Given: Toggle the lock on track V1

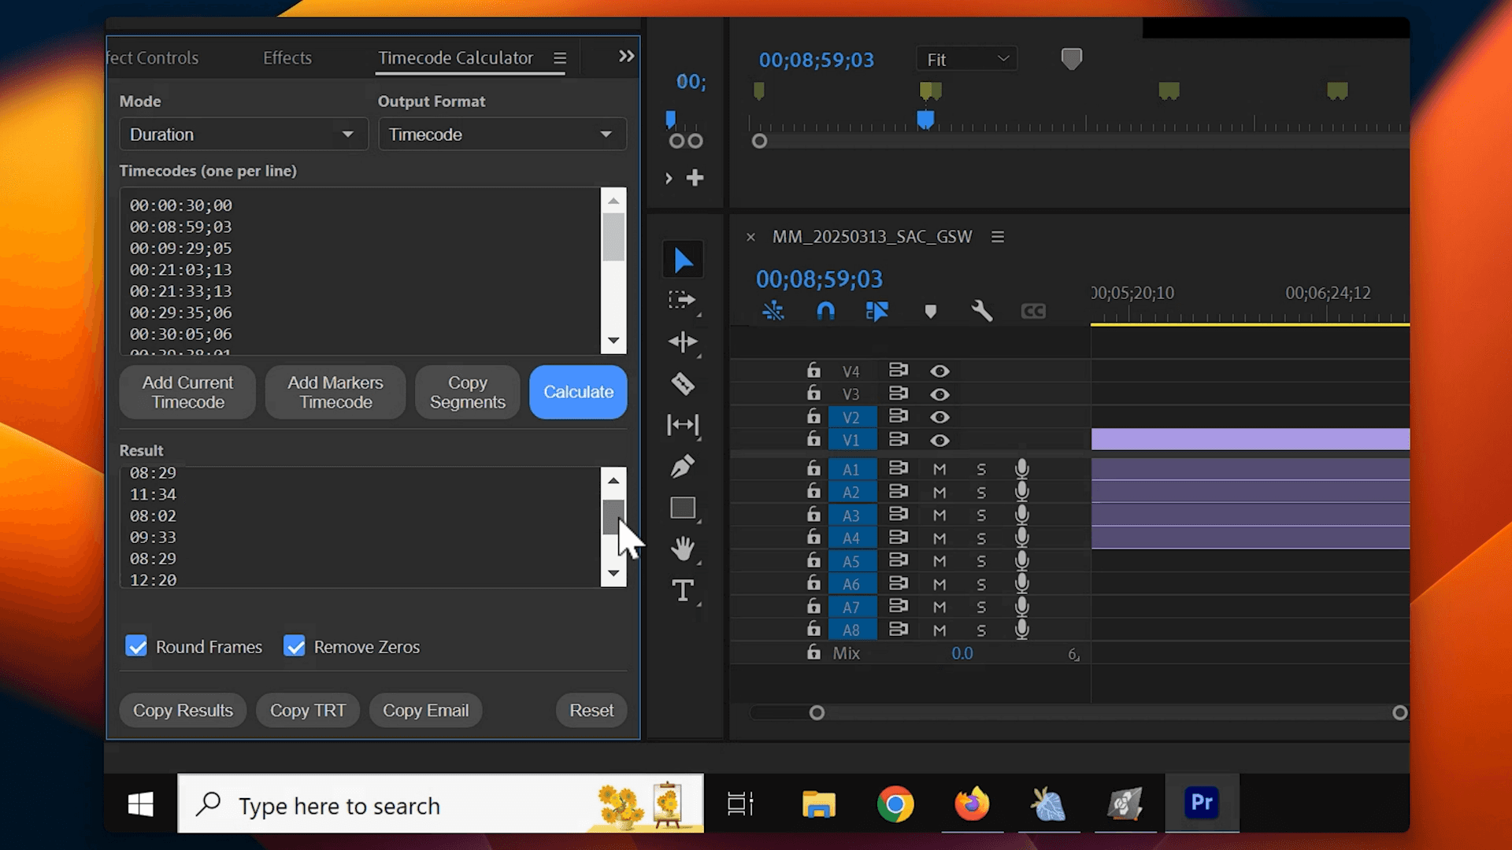Looking at the screenshot, I should tap(813, 438).
